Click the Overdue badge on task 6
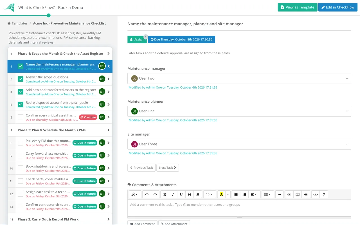Image resolution: width=360 pixels, height=225 pixels. [x=88, y=117]
